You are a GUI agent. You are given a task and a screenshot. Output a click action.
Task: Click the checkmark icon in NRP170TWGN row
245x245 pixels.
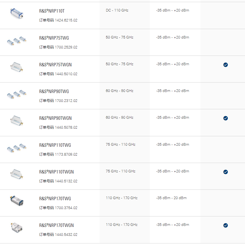point(225,225)
